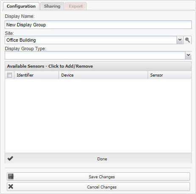Sort by the Device column header
Viewport: 196px width, 194px height.
click(x=103, y=75)
